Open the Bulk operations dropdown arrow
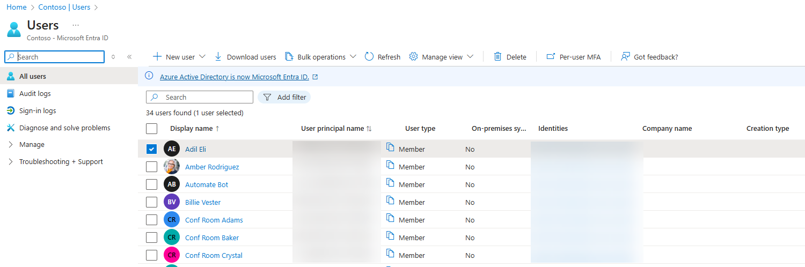 pyautogui.click(x=353, y=57)
